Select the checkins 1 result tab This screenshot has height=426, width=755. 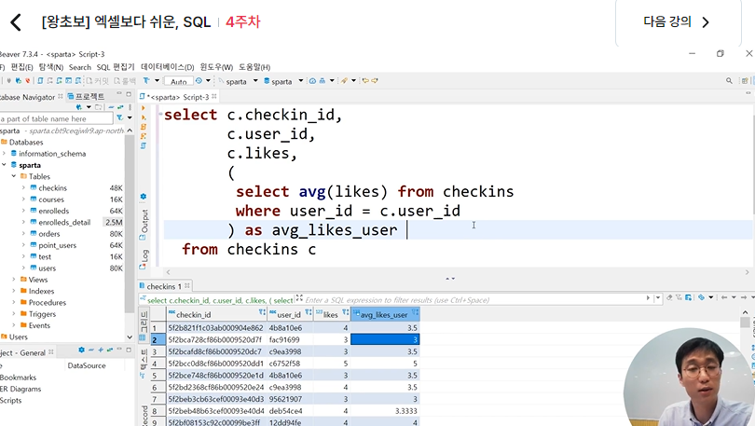coord(163,286)
